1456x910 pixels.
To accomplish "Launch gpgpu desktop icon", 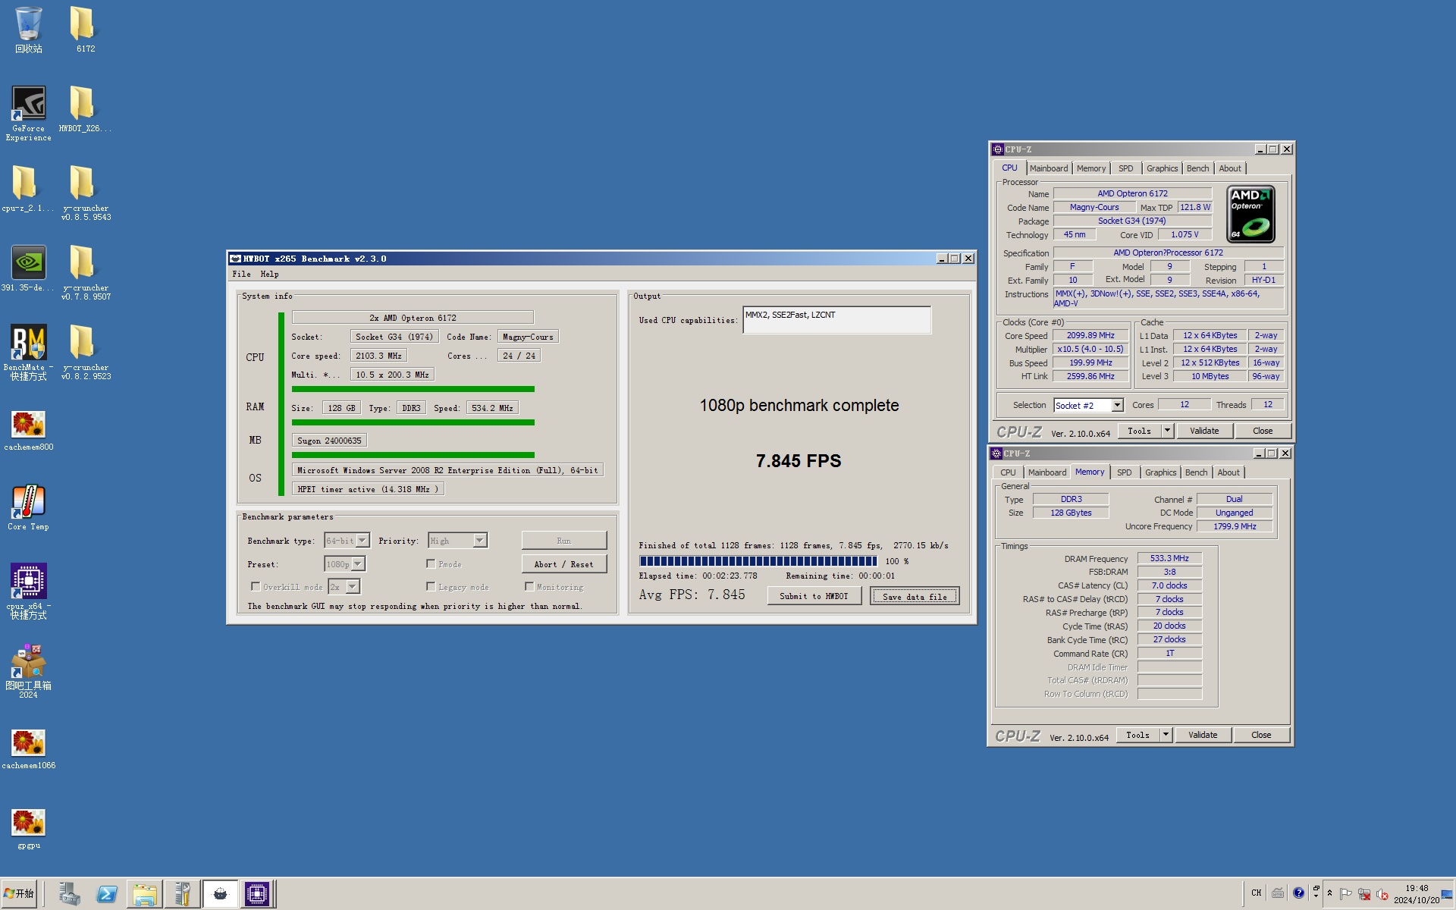I will 29,829.
